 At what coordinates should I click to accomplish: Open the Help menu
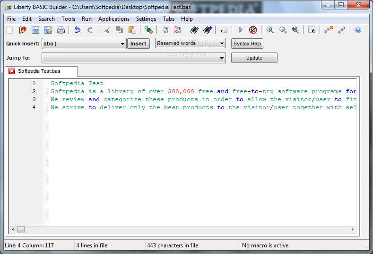click(187, 19)
